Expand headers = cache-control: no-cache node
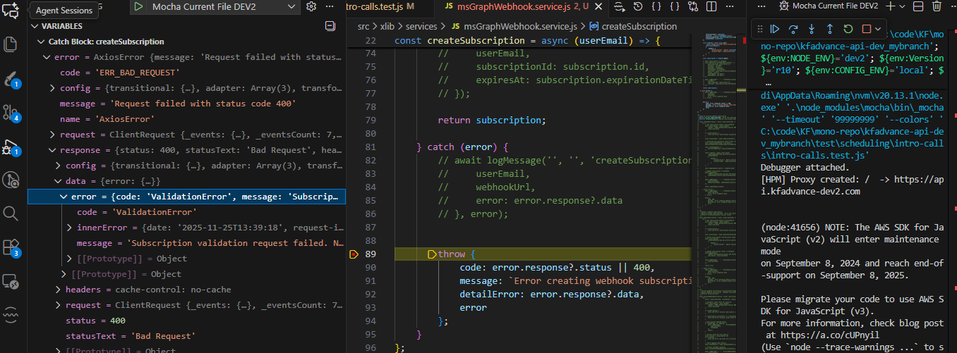The width and height of the screenshot is (957, 353). [x=59, y=290]
